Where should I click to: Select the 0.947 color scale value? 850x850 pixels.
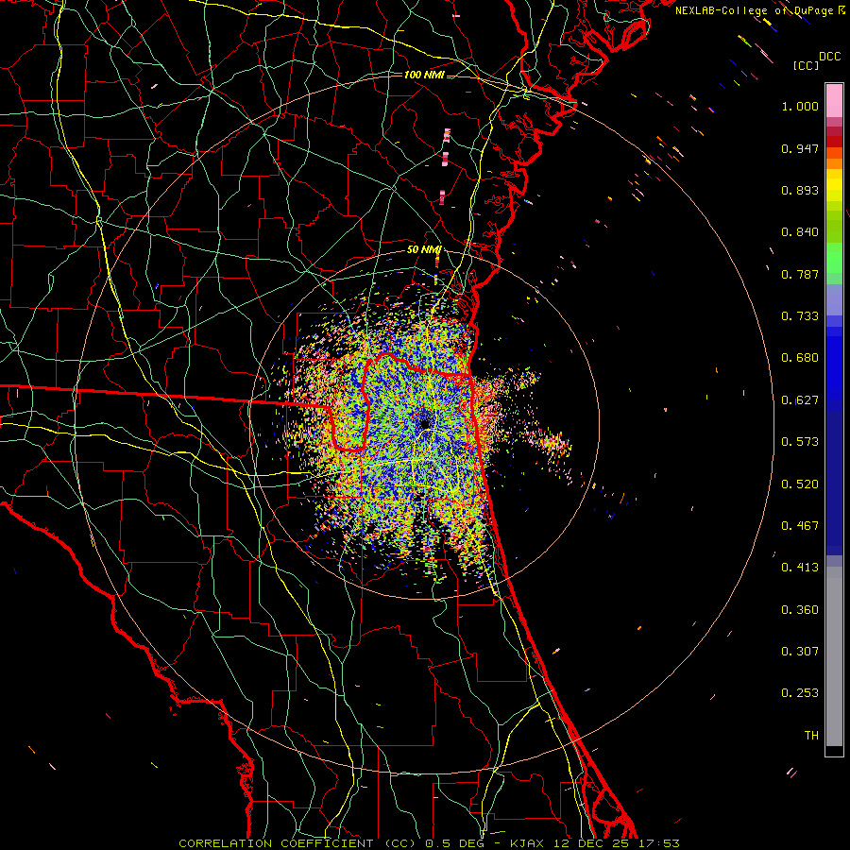tap(800, 148)
